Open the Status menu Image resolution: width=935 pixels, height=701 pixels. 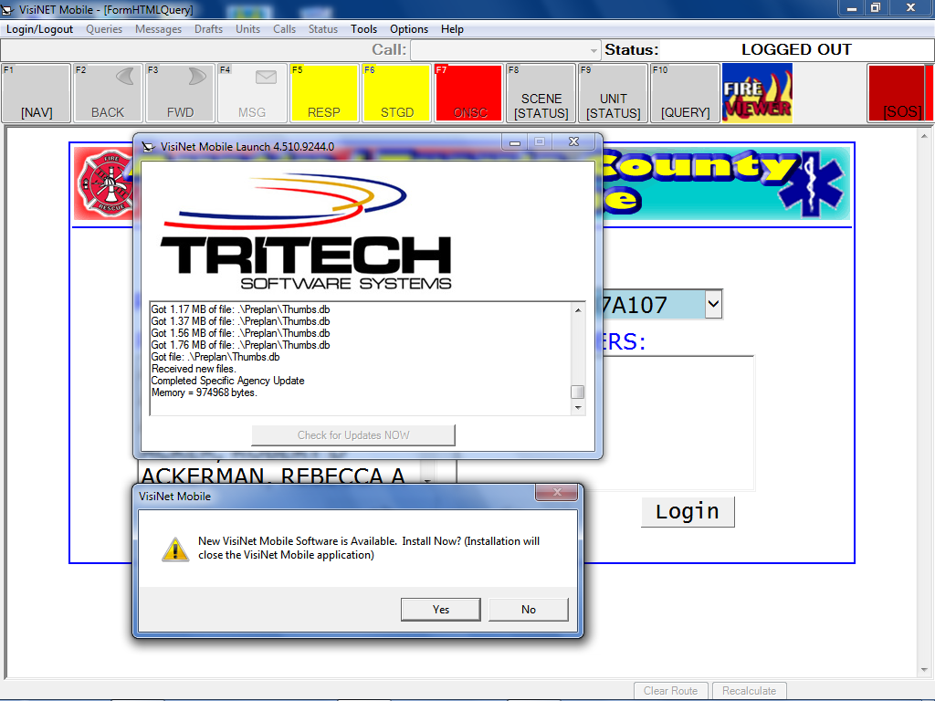coord(322,29)
